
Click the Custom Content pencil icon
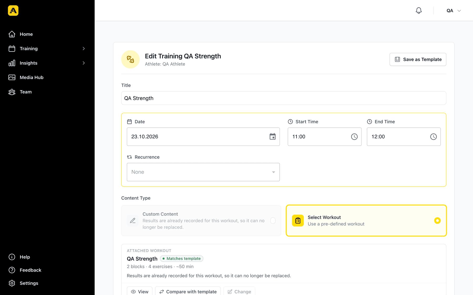pyautogui.click(x=133, y=221)
